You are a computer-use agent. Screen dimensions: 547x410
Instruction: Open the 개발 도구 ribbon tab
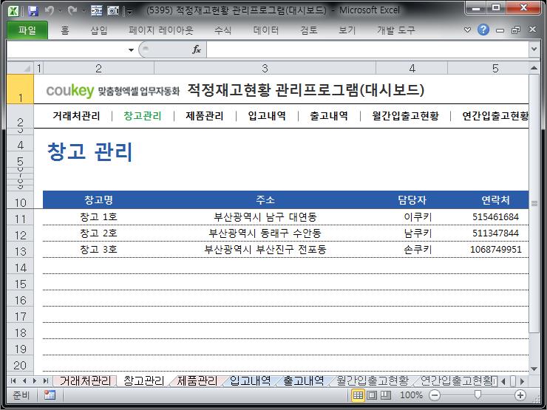click(396, 31)
